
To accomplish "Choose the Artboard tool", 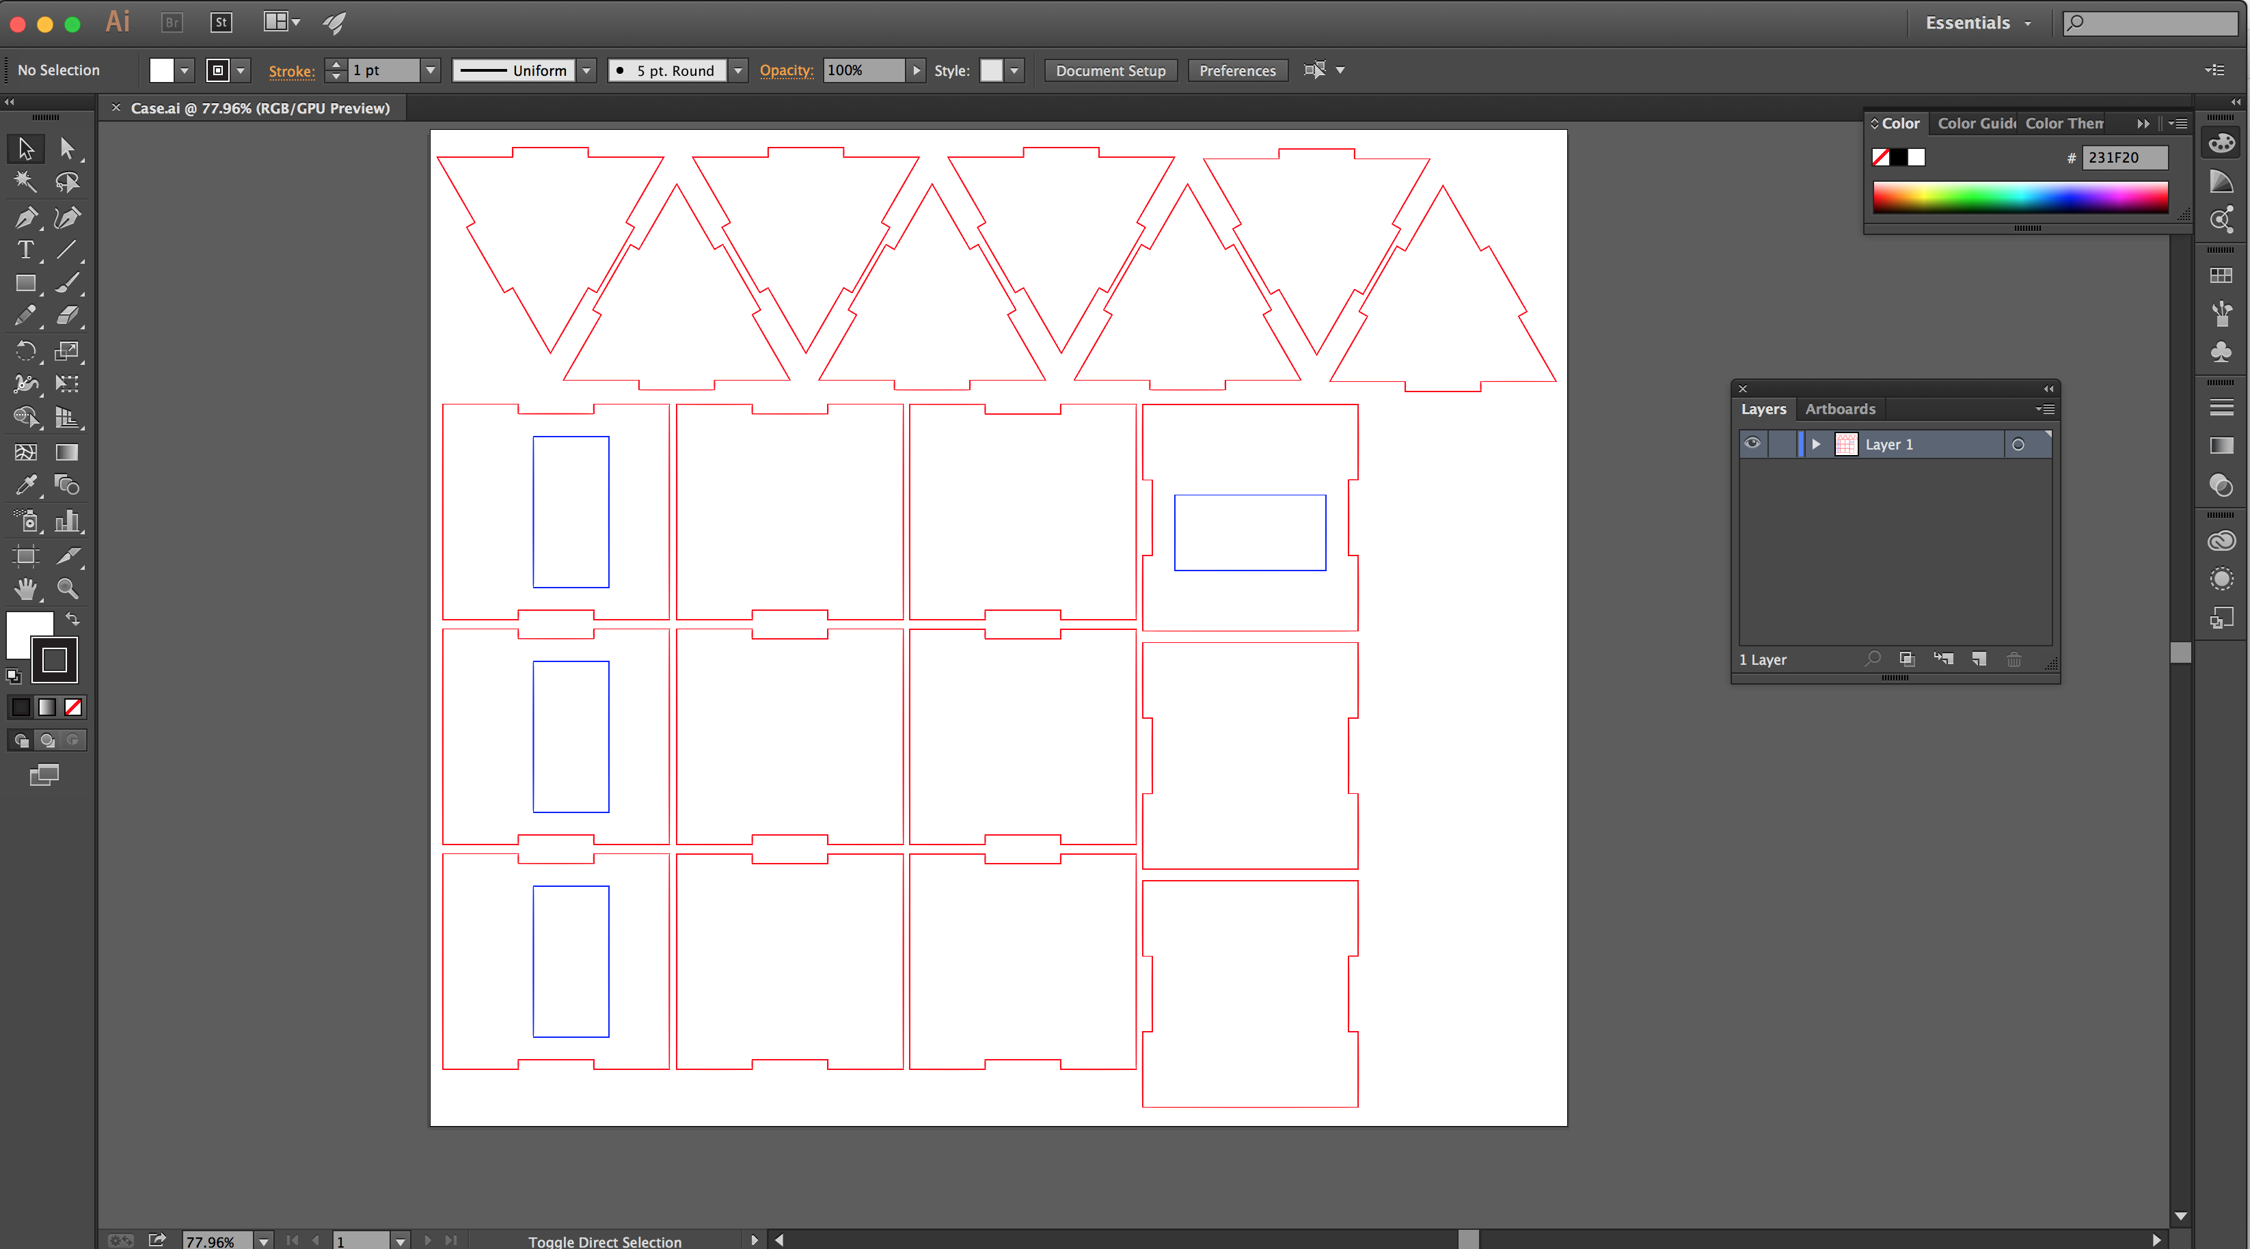I will pyautogui.click(x=25, y=556).
